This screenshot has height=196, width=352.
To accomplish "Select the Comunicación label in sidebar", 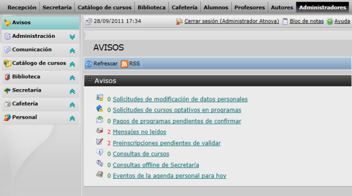I will tap(32, 50).
